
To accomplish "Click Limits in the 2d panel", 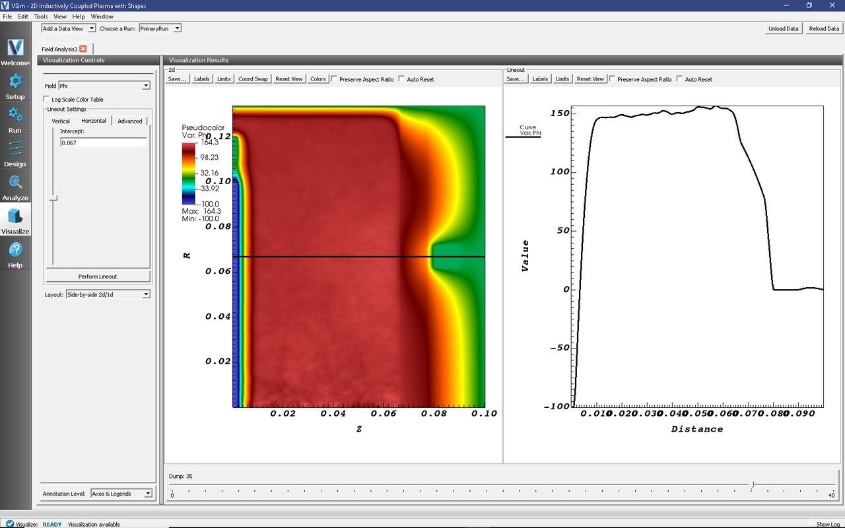I will point(224,79).
